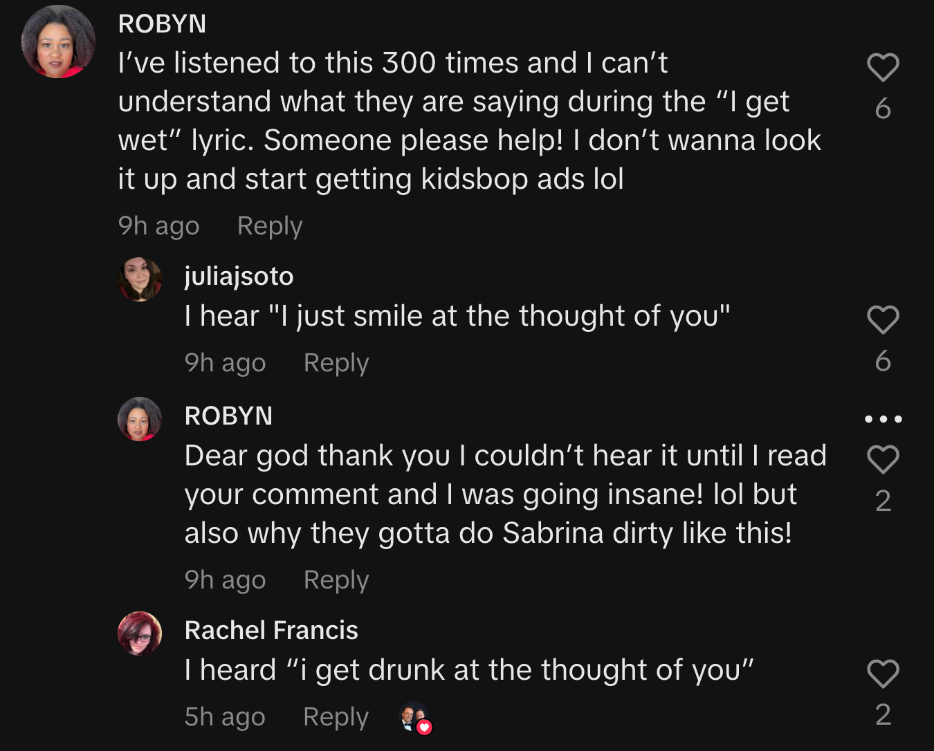Open ROBYN's small avatar on her reply

(x=140, y=419)
